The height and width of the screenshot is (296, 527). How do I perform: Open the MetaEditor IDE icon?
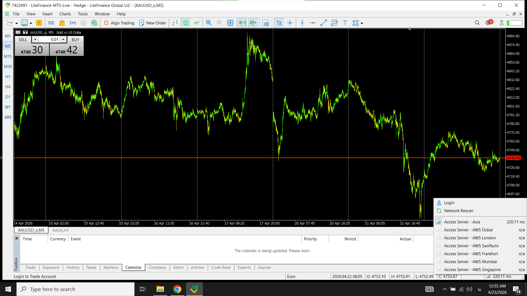click(51, 23)
